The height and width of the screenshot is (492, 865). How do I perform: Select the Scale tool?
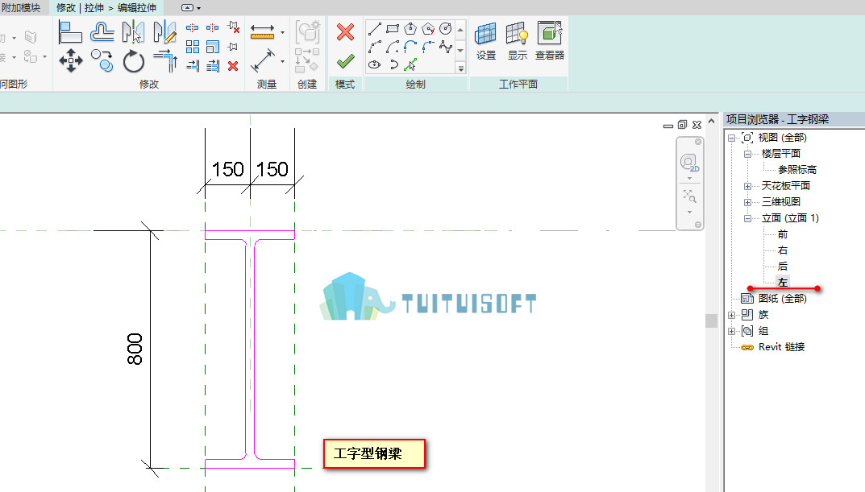[213, 47]
